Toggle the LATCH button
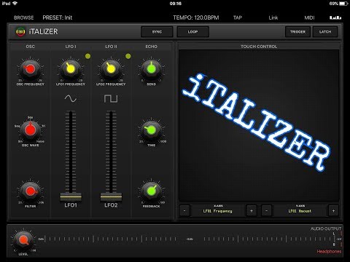 pyautogui.click(x=325, y=32)
